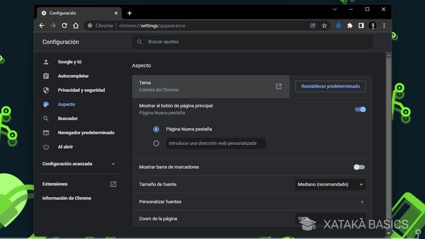
Task: Share this page icon in address bar
Action: (x=313, y=25)
